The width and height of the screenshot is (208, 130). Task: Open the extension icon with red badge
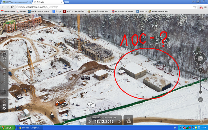[201, 7]
